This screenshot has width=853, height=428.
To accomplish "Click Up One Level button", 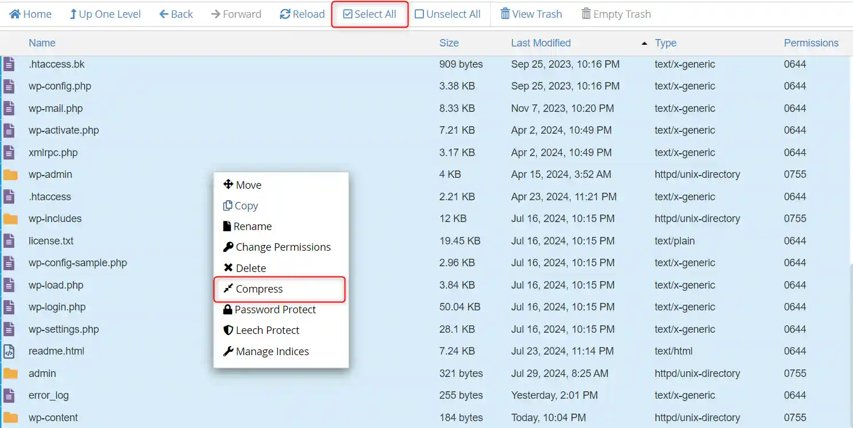I will click(105, 14).
